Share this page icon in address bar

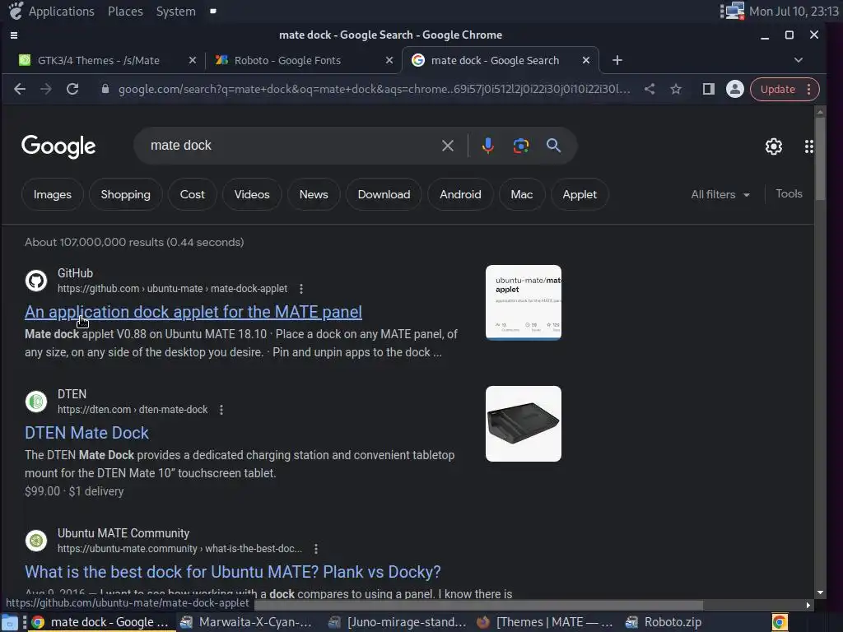(650, 89)
